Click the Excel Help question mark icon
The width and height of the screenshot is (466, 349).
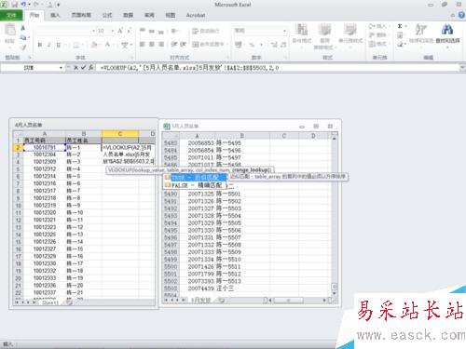[461, 15]
